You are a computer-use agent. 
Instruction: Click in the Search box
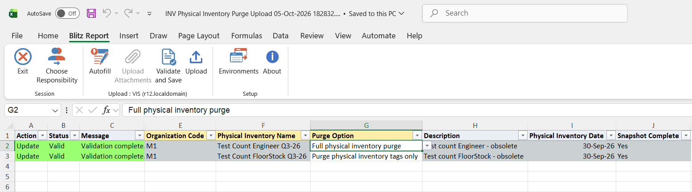[x=525, y=13]
